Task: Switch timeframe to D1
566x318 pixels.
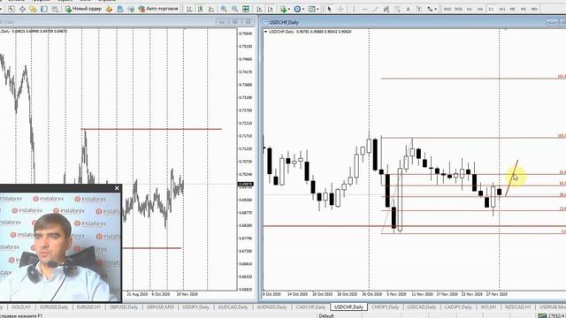Action: tap(492, 9)
